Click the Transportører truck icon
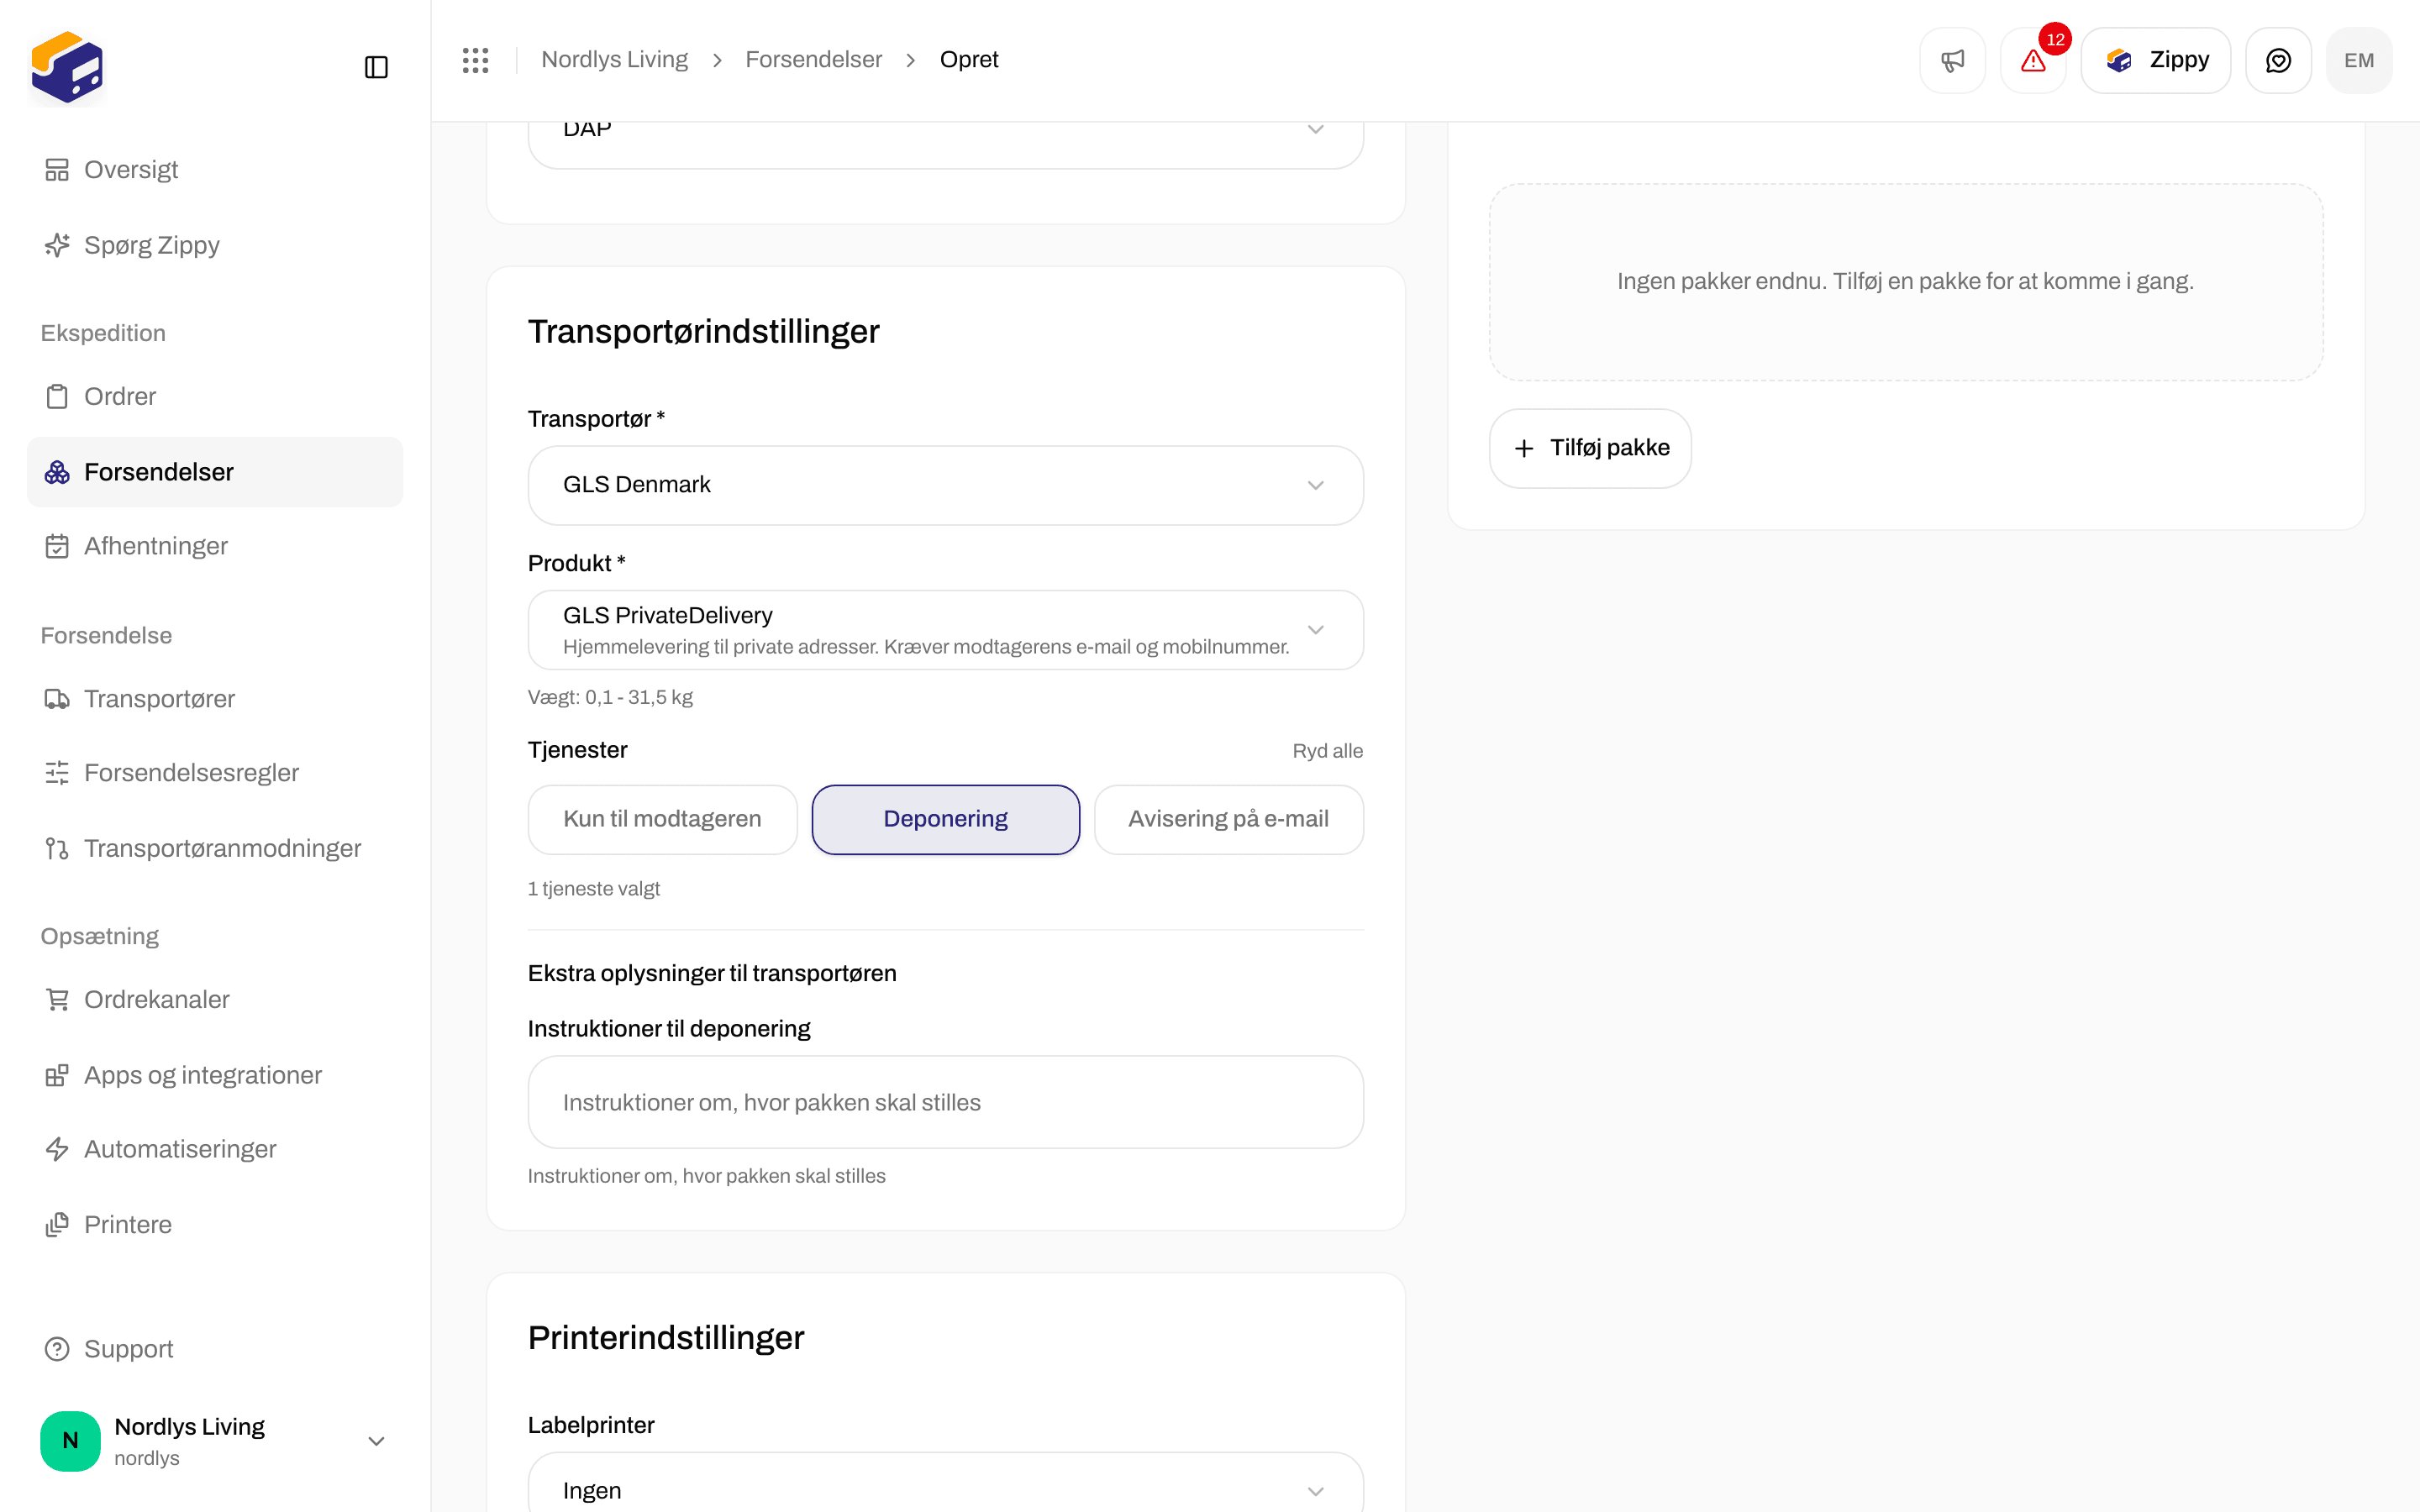The width and height of the screenshot is (2420, 1512). pyautogui.click(x=57, y=699)
